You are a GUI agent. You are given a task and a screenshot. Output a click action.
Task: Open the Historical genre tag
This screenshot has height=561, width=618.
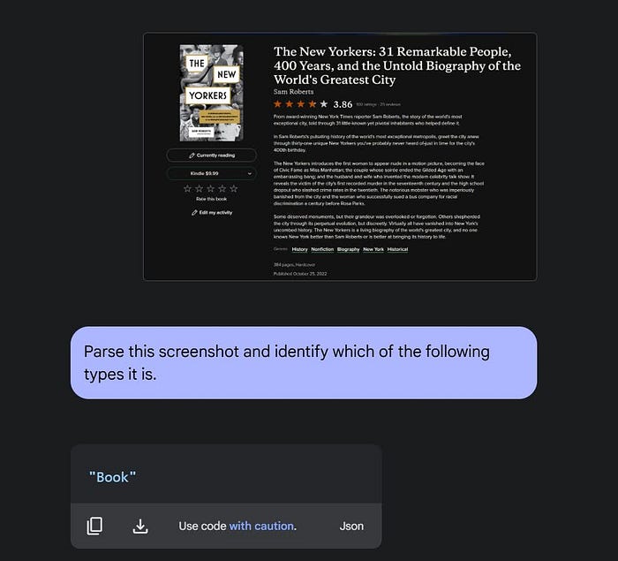[x=397, y=249]
